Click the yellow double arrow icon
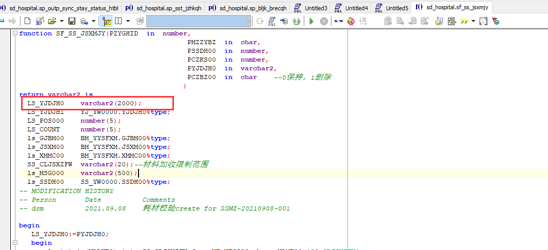 coord(464,22)
